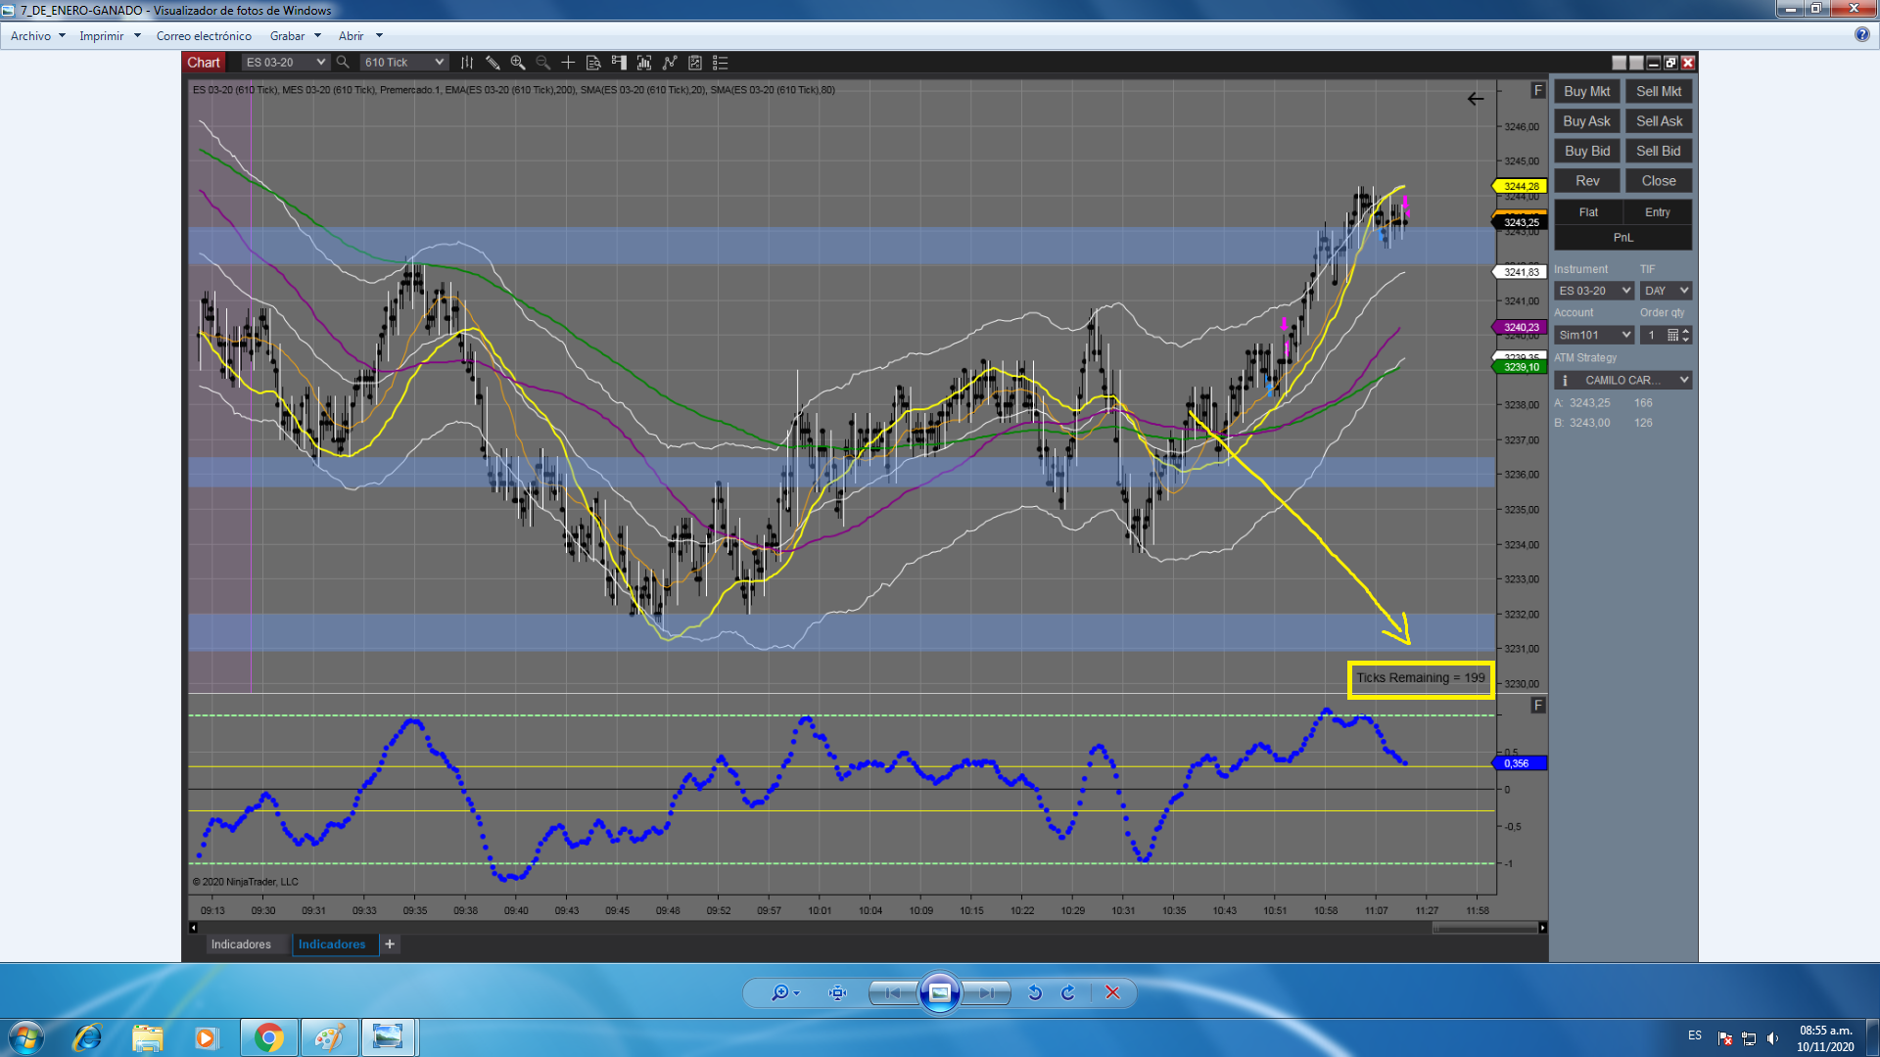Open photo viewer help icon
The height and width of the screenshot is (1057, 1880).
pos(1861,34)
